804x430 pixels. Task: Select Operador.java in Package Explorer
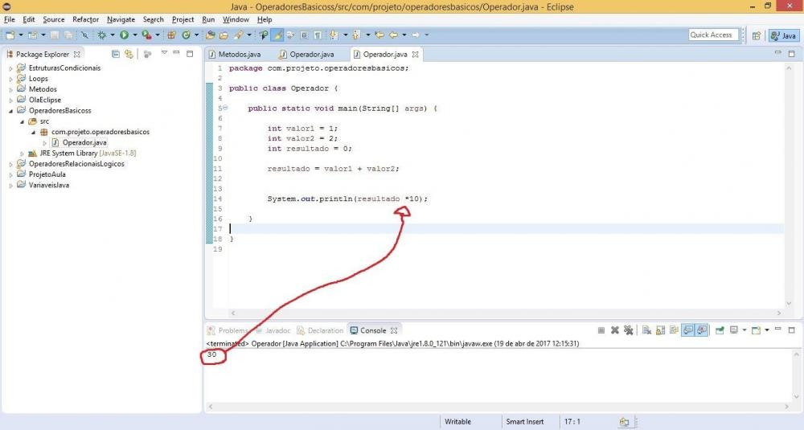pyautogui.click(x=84, y=142)
